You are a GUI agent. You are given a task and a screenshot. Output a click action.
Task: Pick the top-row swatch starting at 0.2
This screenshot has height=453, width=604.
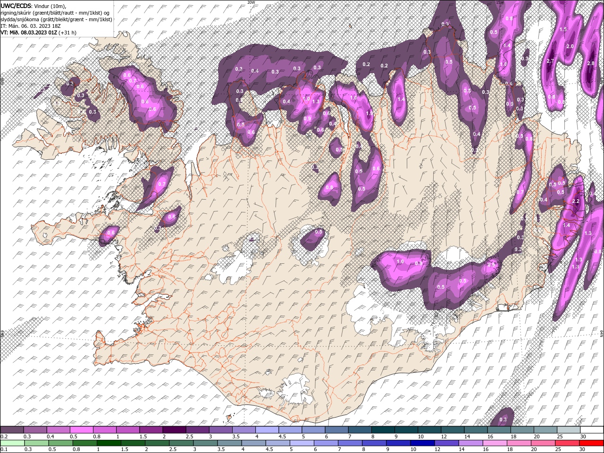(x=12, y=430)
